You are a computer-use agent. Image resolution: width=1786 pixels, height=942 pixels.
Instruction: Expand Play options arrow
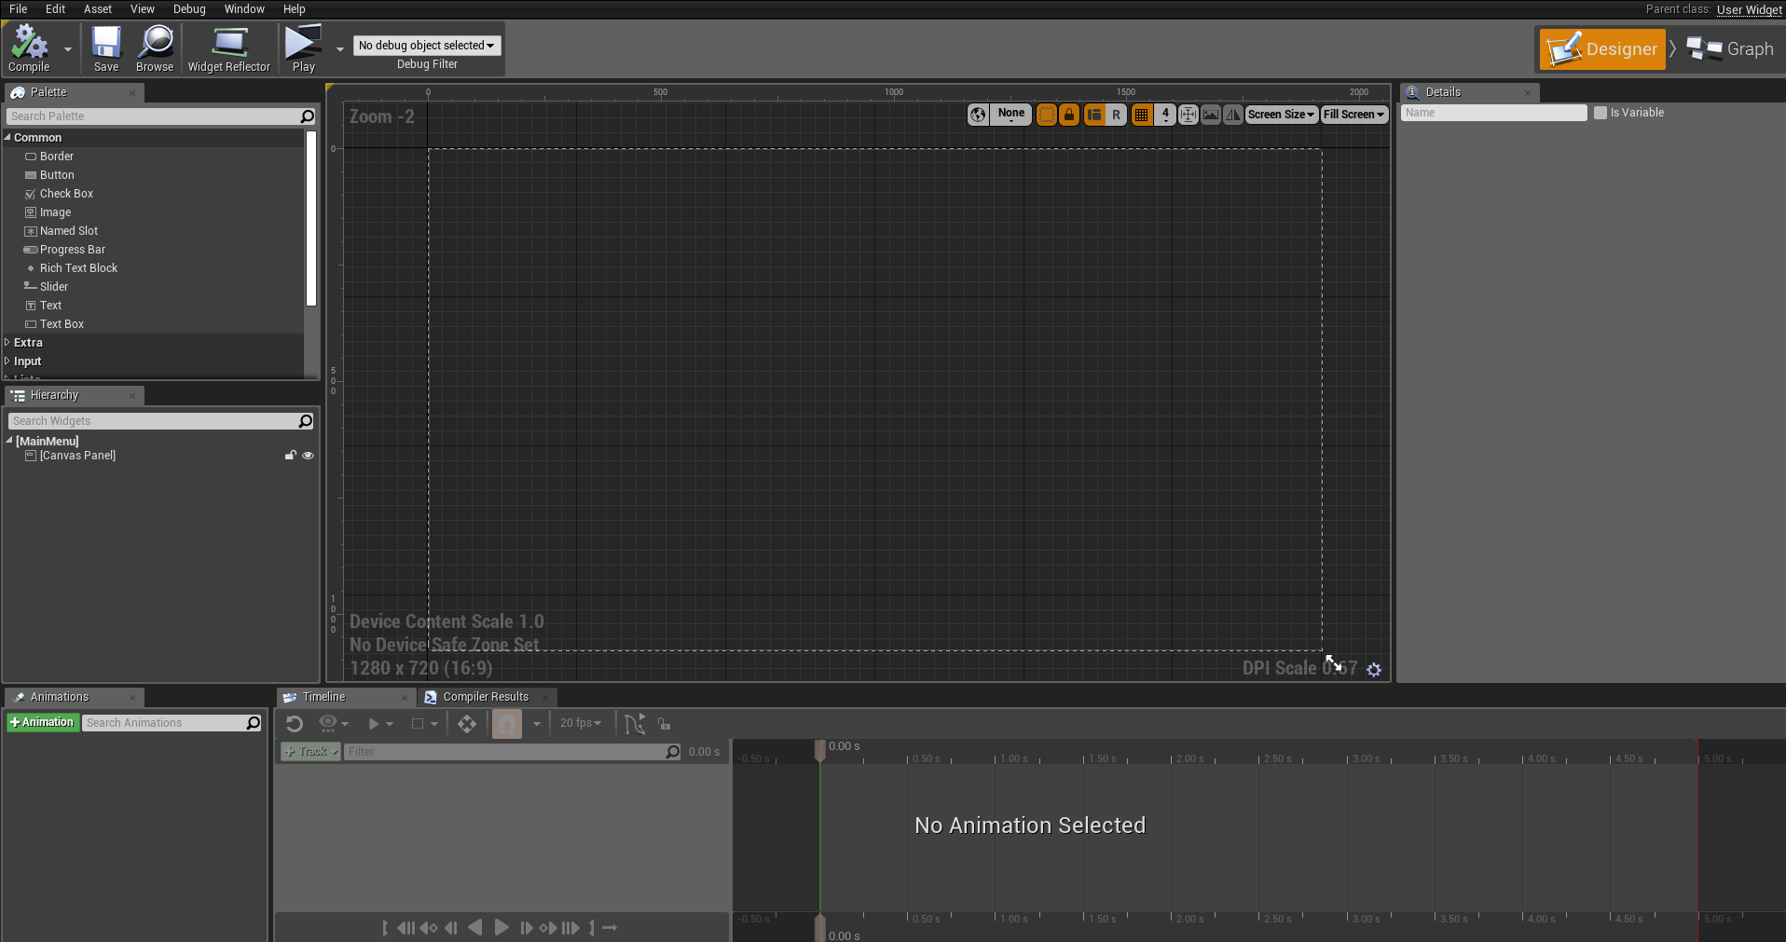coord(339,48)
